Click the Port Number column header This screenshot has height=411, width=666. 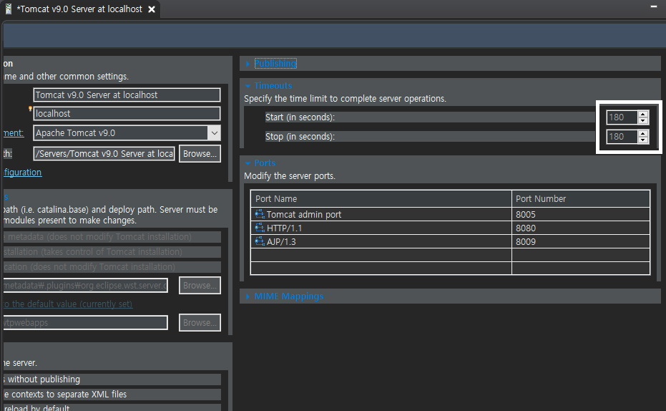tap(581, 199)
